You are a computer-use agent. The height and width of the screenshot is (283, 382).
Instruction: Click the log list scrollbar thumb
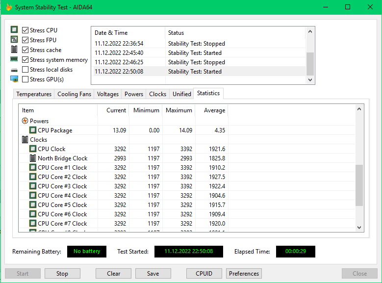310,64
